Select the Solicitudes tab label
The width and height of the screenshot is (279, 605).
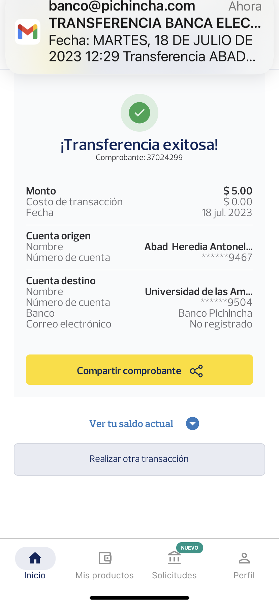tap(174, 575)
